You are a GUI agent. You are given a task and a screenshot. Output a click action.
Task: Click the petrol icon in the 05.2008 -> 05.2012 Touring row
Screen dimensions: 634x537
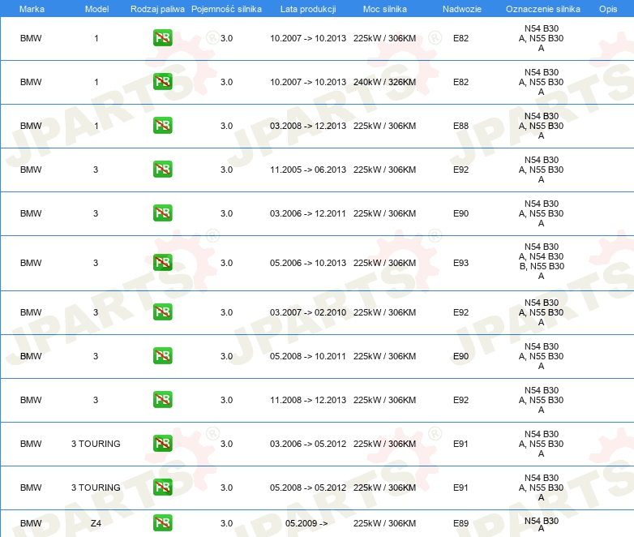point(162,487)
